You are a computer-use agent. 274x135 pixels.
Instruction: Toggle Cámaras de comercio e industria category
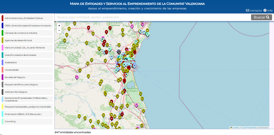point(27,33)
